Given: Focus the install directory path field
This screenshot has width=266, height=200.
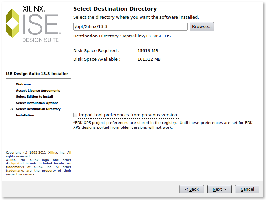Looking at the screenshot, I should [130, 27].
